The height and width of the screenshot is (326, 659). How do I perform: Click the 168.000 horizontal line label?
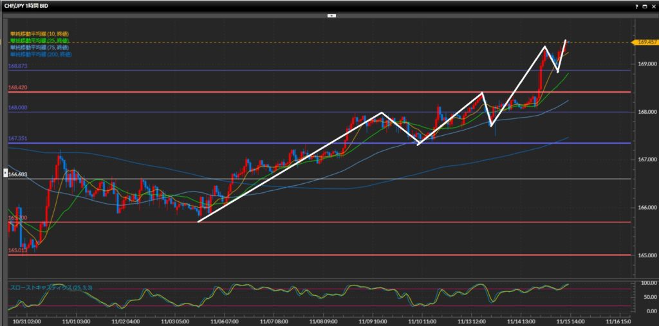tap(17, 108)
